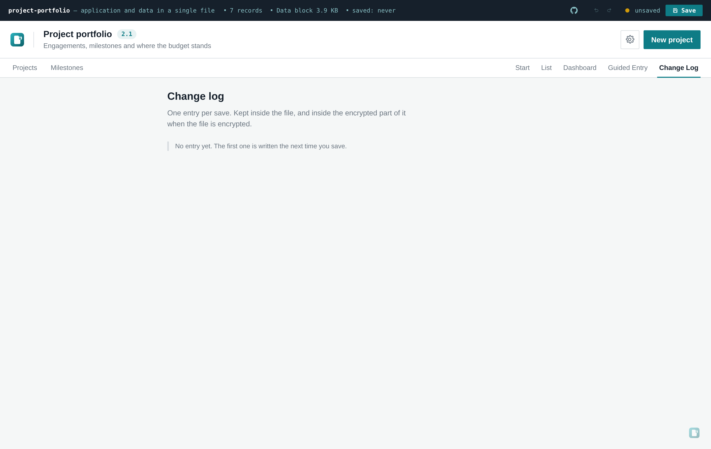711x449 pixels.
Task: Select the Change Log tab
Action: pos(679,68)
